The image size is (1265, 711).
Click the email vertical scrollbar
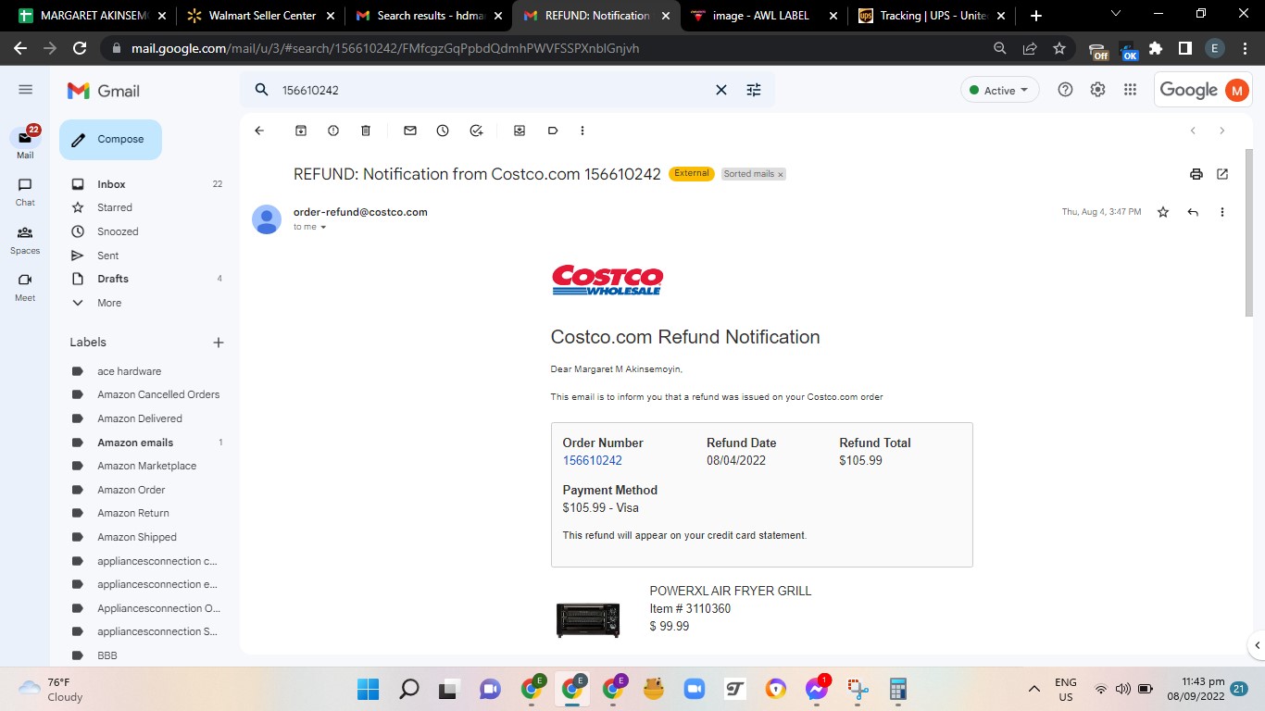(1248, 231)
